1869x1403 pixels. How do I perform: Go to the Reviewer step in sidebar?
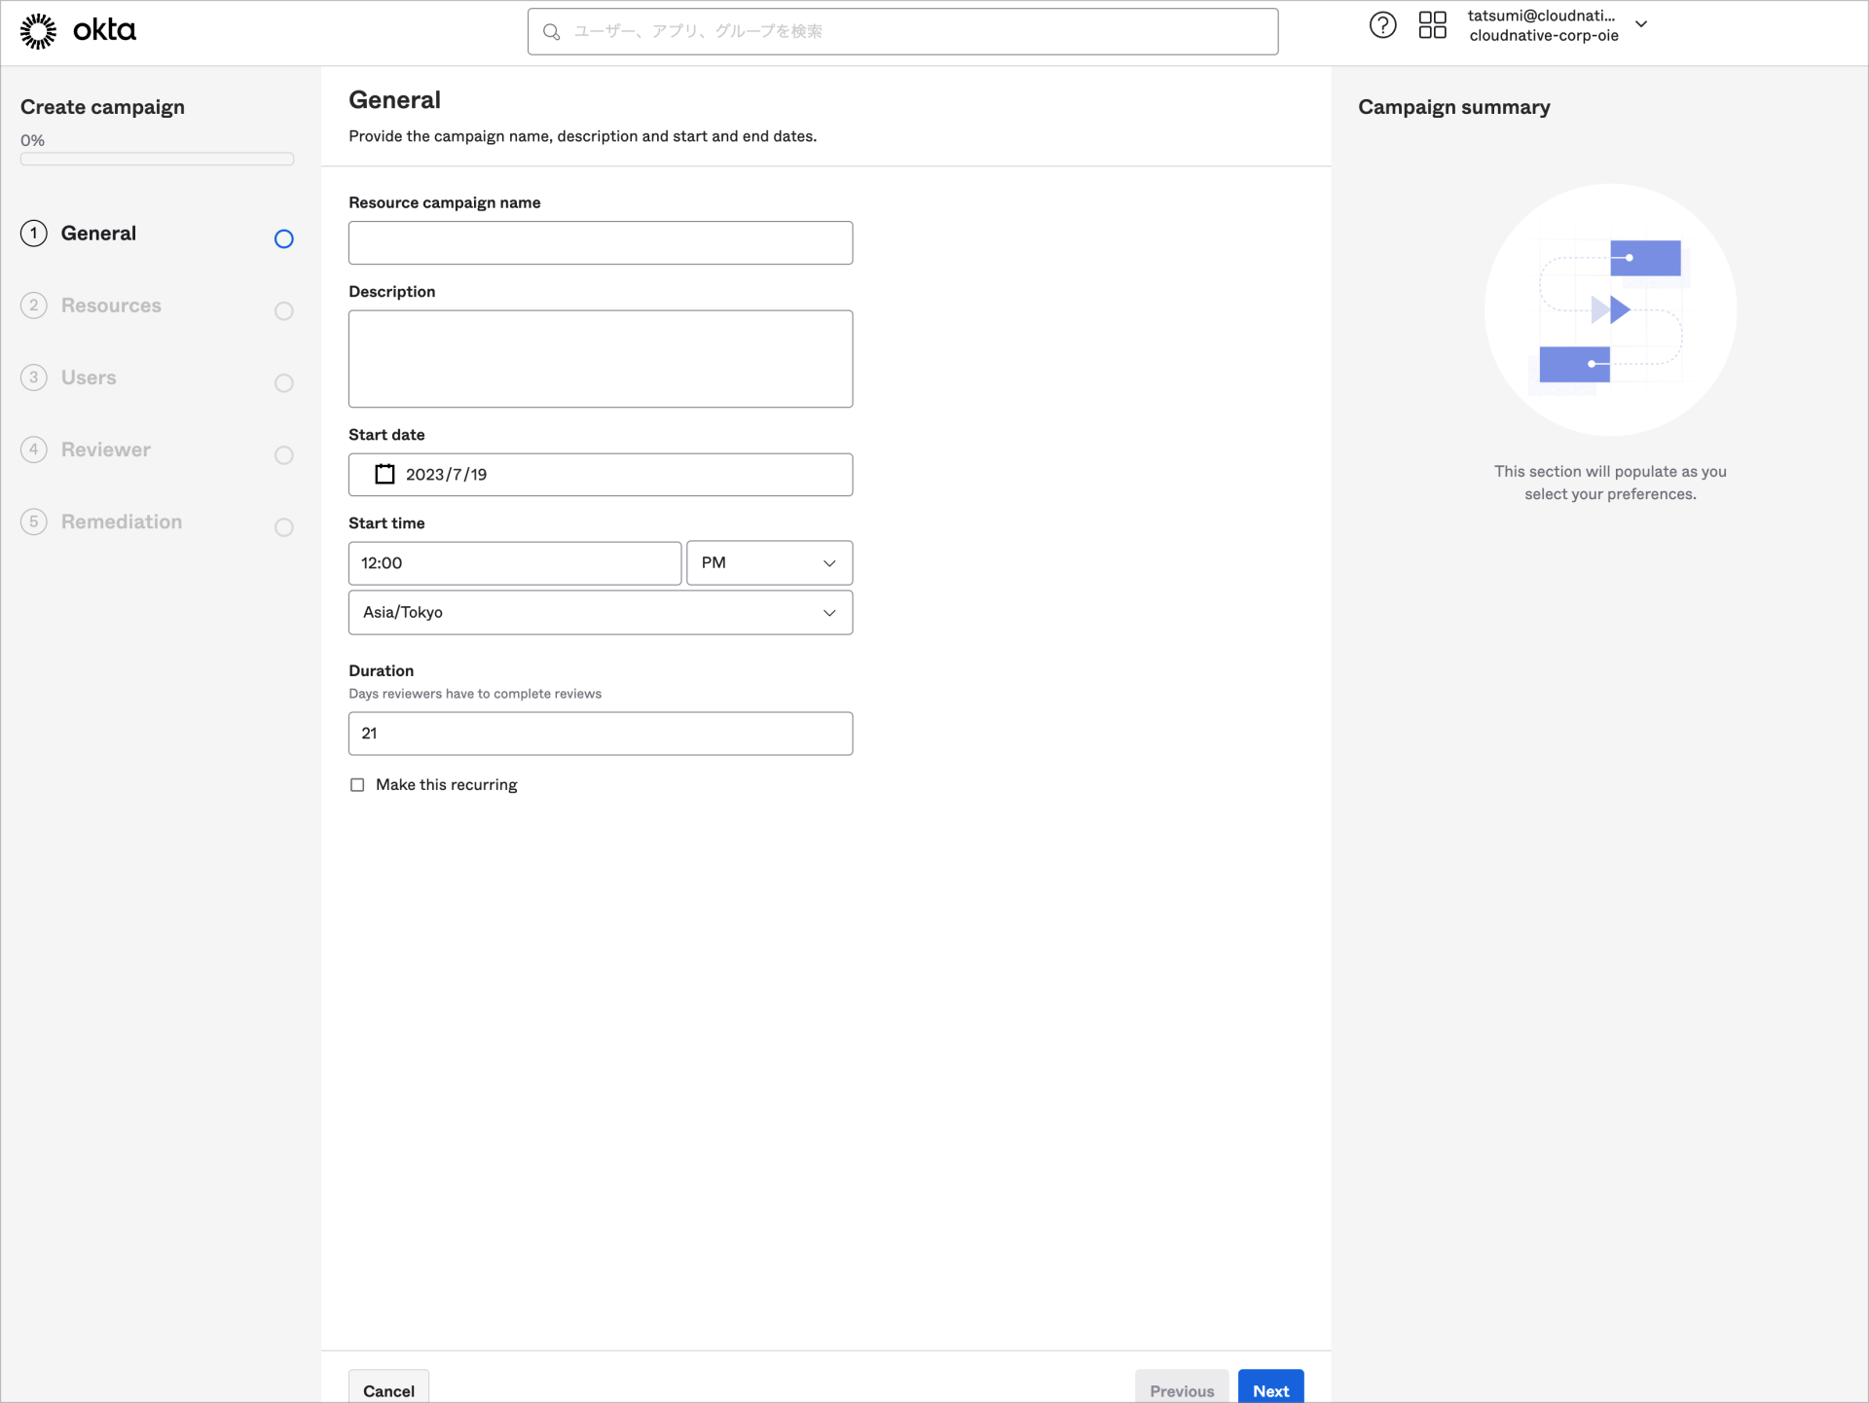[105, 449]
